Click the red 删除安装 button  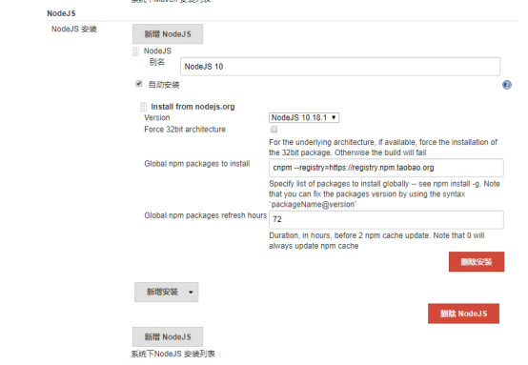(477, 262)
